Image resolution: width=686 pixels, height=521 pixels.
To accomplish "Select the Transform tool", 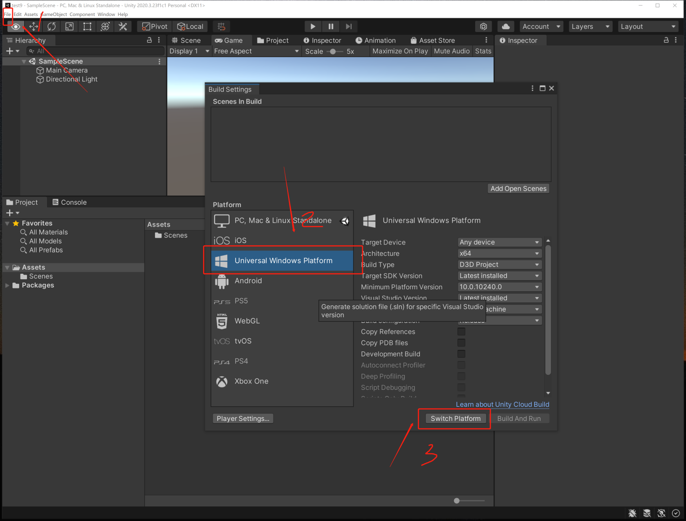I will point(105,27).
